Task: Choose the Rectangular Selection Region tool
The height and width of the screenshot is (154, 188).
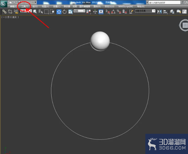Action: (x=46, y=12)
